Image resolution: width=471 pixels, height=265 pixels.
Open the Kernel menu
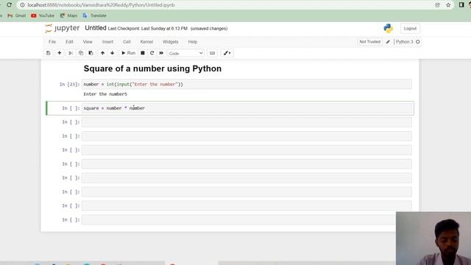(146, 42)
